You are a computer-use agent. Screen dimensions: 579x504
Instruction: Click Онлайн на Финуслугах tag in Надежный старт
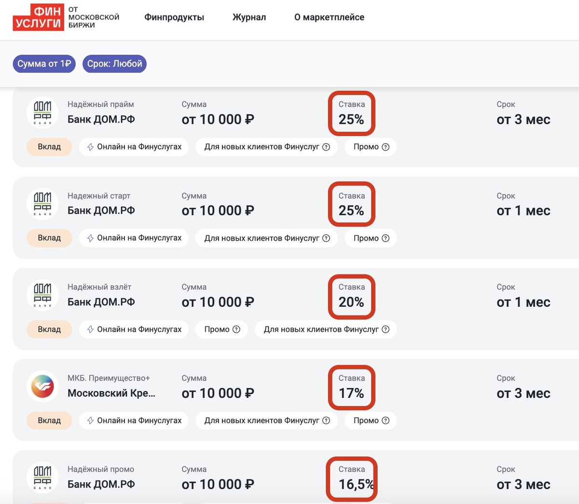click(x=134, y=238)
